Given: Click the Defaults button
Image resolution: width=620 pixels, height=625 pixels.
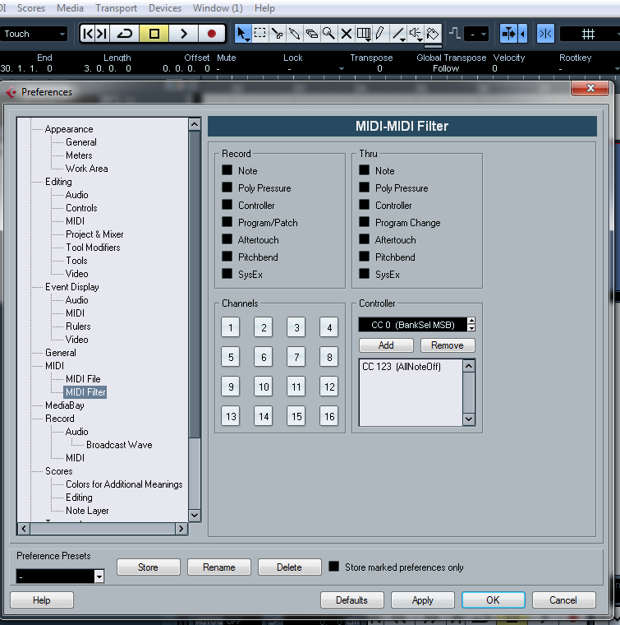Looking at the screenshot, I should pyautogui.click(x=351, y=600).
